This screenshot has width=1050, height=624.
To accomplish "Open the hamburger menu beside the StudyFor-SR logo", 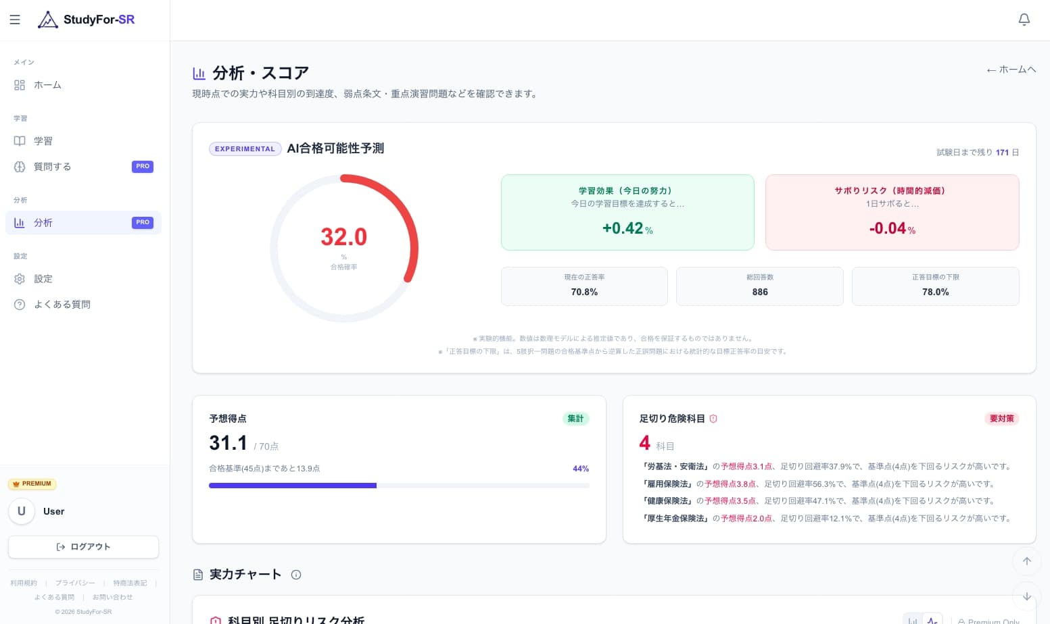I will (x=15, y=20).
